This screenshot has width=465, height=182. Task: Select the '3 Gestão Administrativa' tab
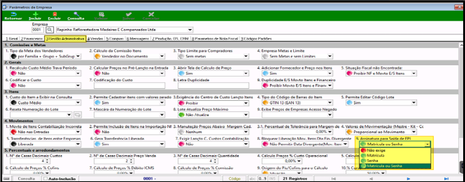point(65,38)
